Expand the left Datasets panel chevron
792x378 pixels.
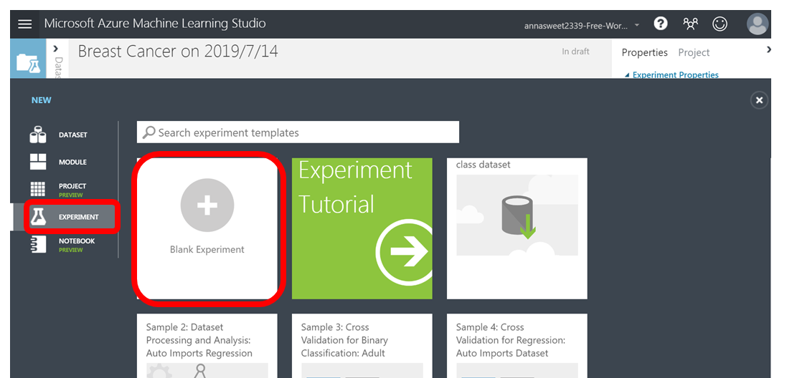(x=55, y=49)
